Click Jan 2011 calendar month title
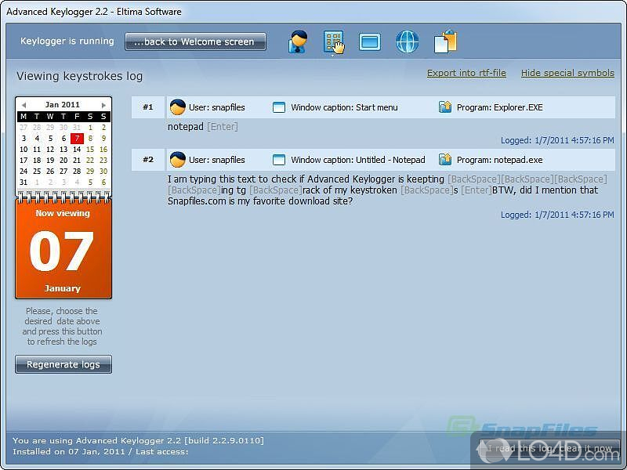 pyautogui.click(x=63, y=105)
